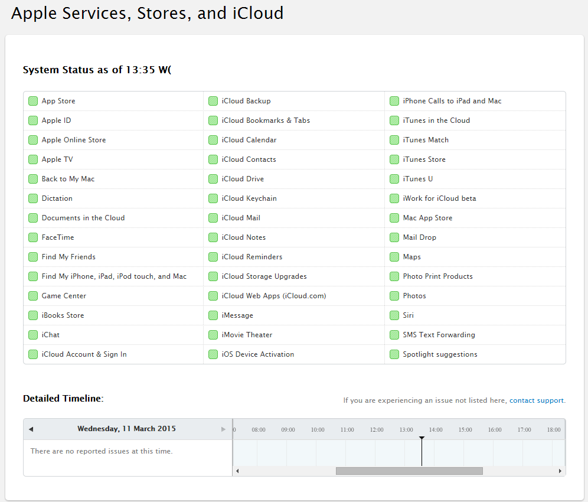Click the Wednesday, 11 March 2015 date

pyautogui.click(x=127, y=429)
